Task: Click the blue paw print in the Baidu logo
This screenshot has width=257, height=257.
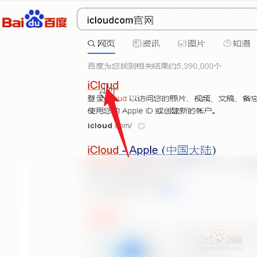Action: pos(34,19)
